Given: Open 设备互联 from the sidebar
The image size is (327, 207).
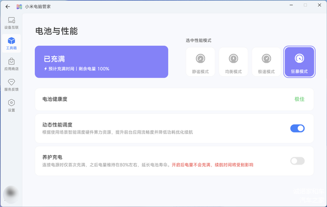Looking at the screenshot, I should (11, 23).
